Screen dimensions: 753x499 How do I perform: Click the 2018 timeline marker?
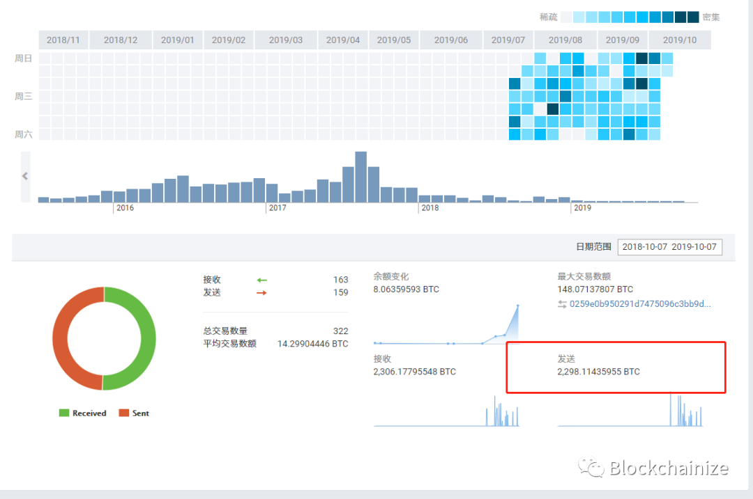429,208
